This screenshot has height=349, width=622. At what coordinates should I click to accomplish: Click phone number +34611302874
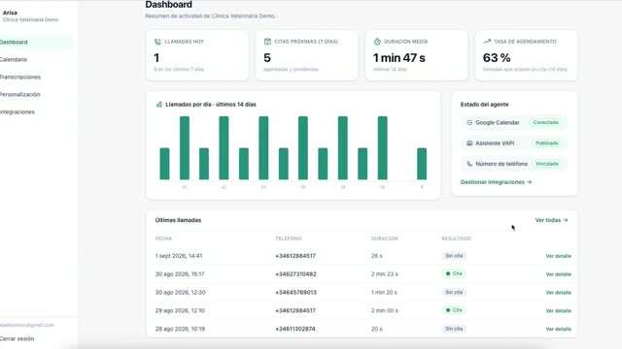coord(295,329)
